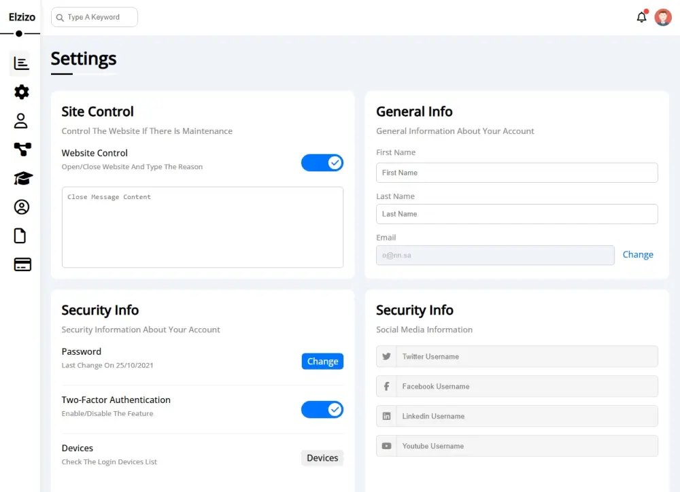Open the dashboard chart icon in sidebar

tap(21, 63)
